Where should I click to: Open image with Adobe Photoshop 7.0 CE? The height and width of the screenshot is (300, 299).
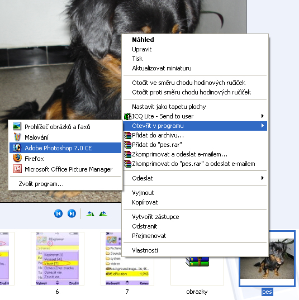(x=65, y=148)
